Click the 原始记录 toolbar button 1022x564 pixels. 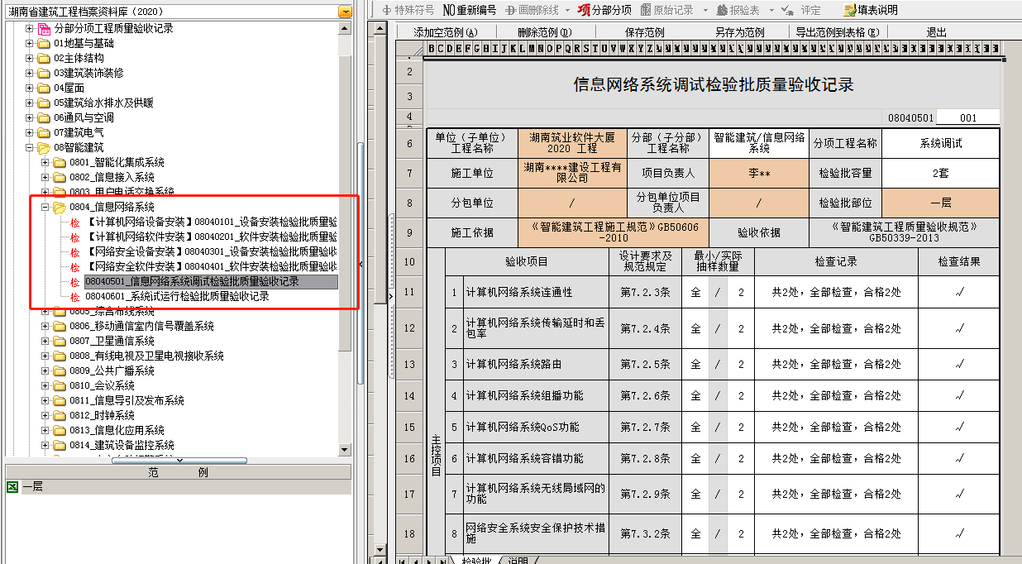pos(666,10)
